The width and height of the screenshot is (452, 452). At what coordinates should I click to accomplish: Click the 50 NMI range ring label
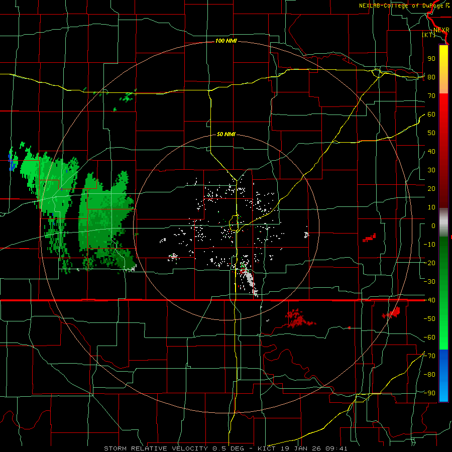(x=226, y=134)
